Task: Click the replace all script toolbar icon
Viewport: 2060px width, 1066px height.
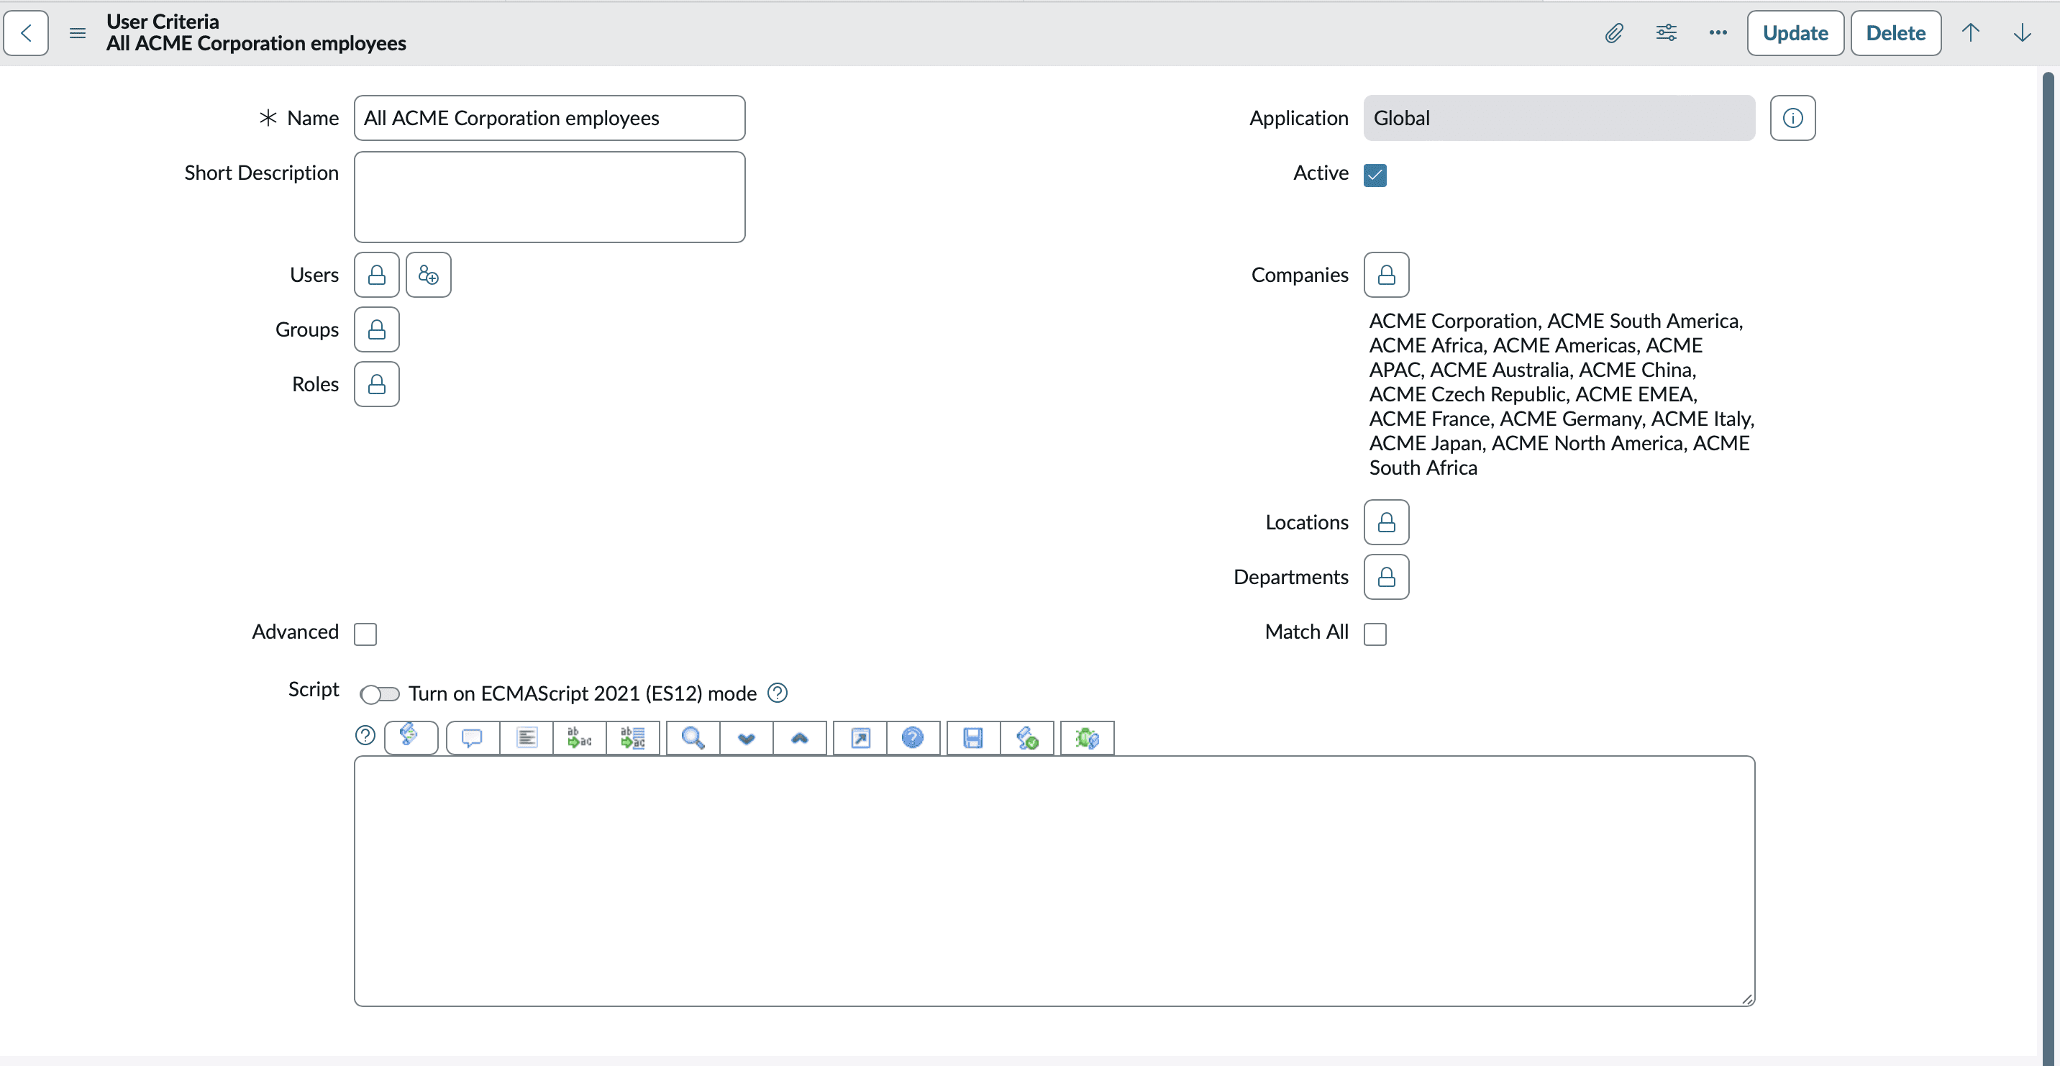Action: click(x=632, y=737)
